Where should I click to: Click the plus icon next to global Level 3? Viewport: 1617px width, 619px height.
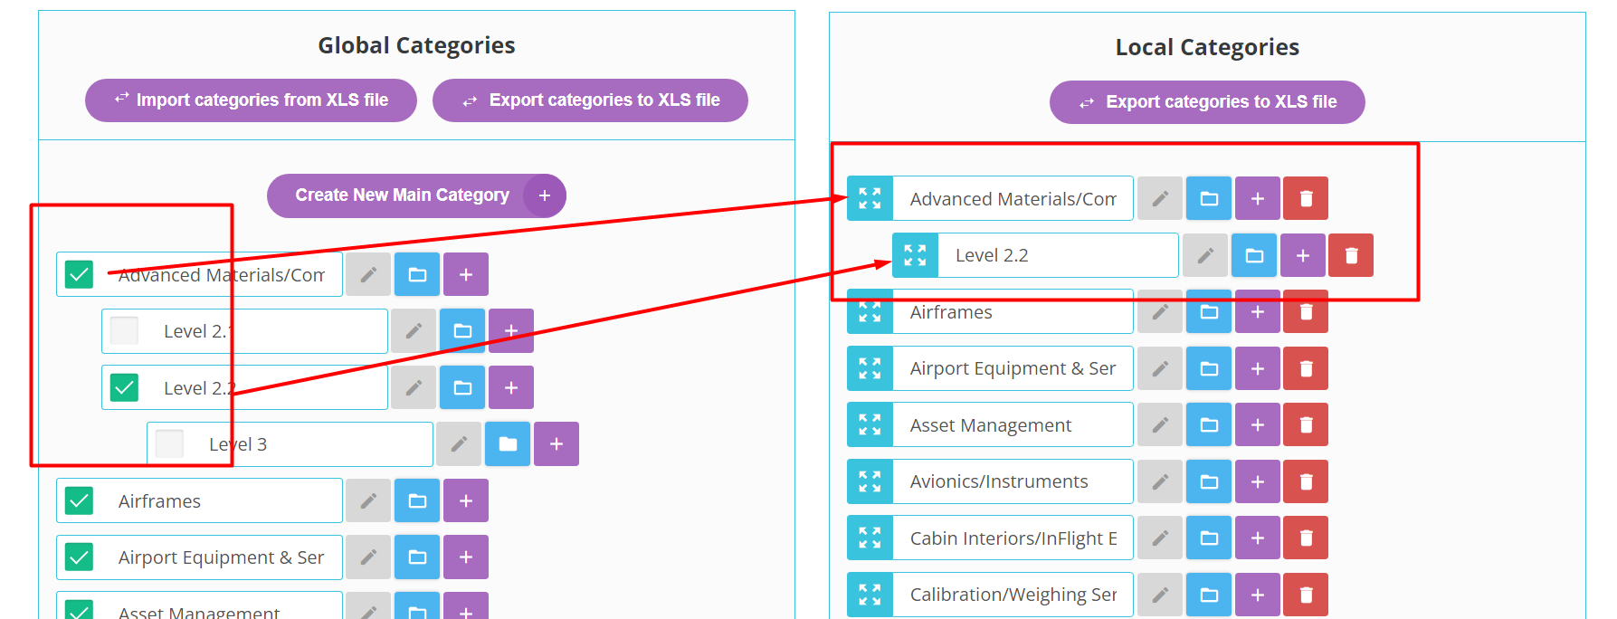[x=556, y=444]
